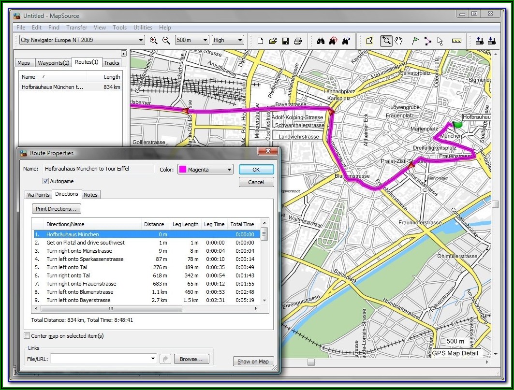Image resolution: width=514 pixels, height=390 pixels.
Task: Click the printer icon in the toolbar
Action: click(x=298, y=41)
